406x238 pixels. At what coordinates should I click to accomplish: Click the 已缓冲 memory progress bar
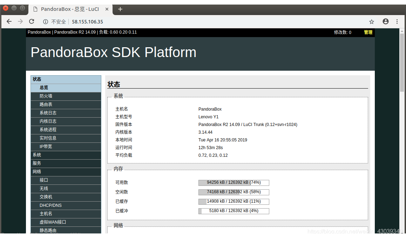click(x=234, y=211)
